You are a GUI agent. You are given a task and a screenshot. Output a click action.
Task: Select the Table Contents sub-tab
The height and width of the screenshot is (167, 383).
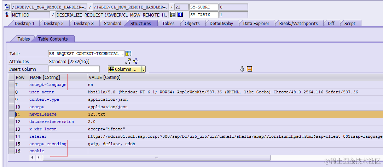(53, 39)
